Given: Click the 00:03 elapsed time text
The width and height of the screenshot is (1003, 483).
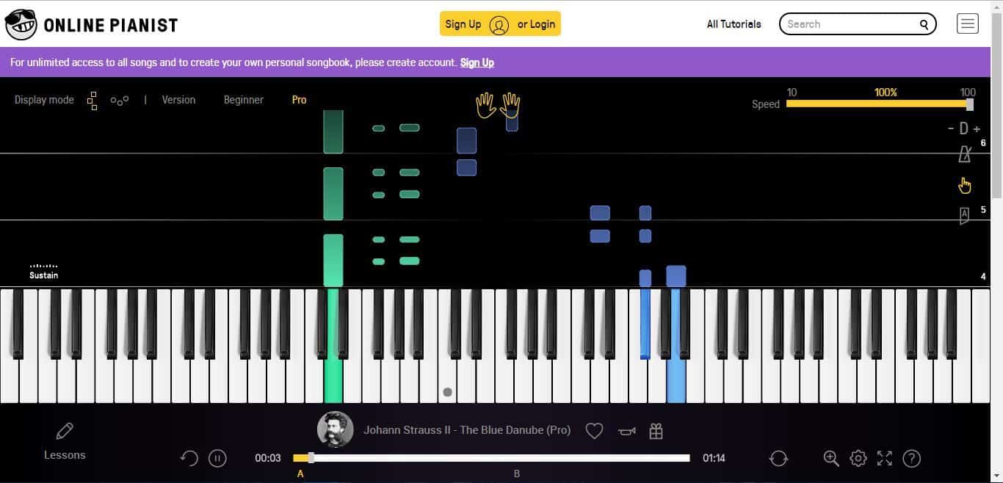Looking at the screenshot, I should (x=268, y=458).
